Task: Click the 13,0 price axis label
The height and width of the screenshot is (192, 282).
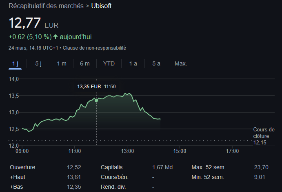Action: [13, 112]
